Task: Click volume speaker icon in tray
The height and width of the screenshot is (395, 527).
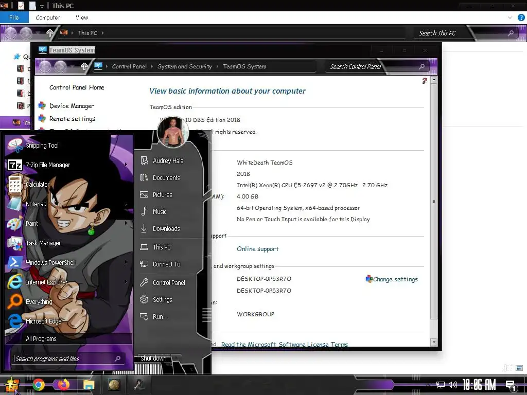Action: coord(453,385)
